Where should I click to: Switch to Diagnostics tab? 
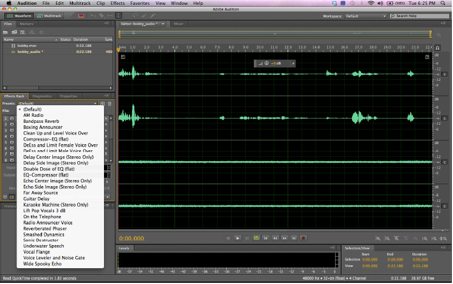(x=42, y=96)
